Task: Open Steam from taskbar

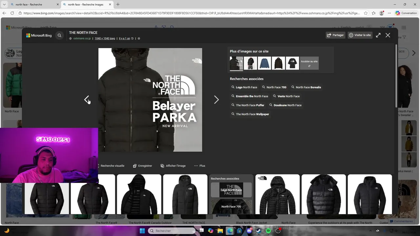Action: tap(259, 231)
